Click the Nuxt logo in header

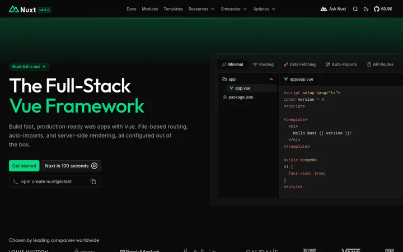tap(22, 10)
